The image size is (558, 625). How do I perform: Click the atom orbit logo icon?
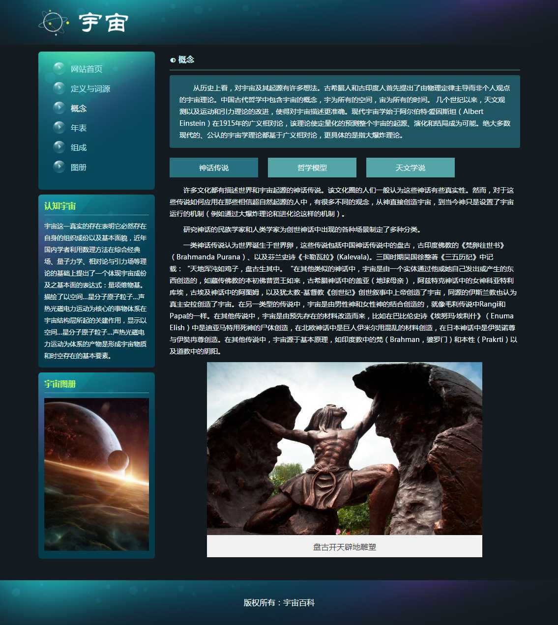pos(53,23)
